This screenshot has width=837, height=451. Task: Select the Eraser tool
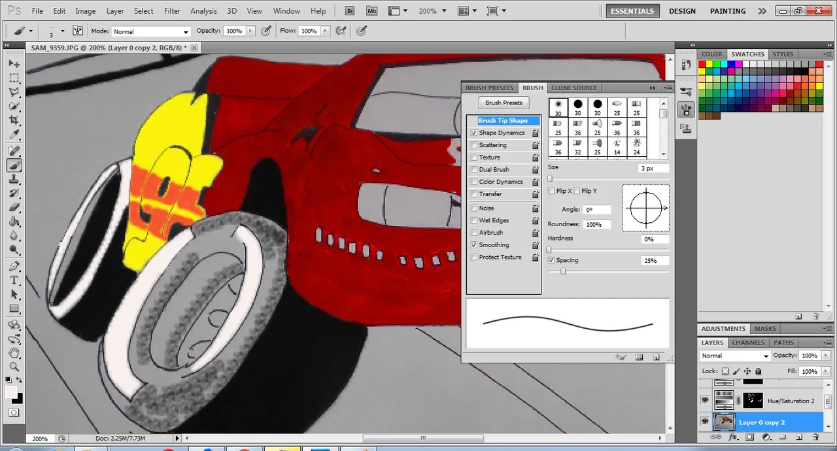tap(14, 208)
